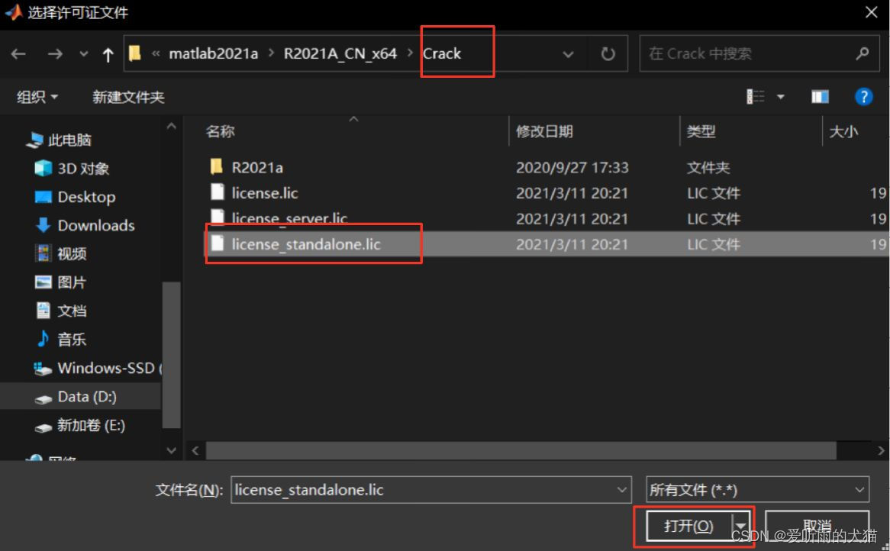Sort by 修改日期 column header
890x551 pixels.
[543, 132]
